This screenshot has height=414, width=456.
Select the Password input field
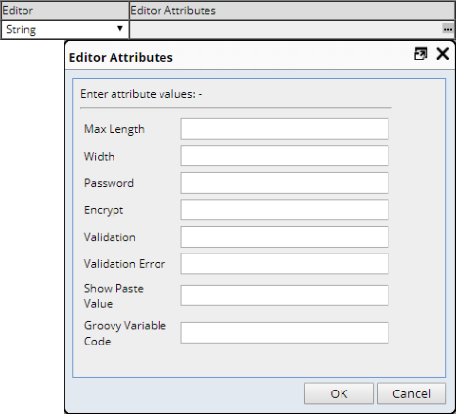click(x=285, y=183)
